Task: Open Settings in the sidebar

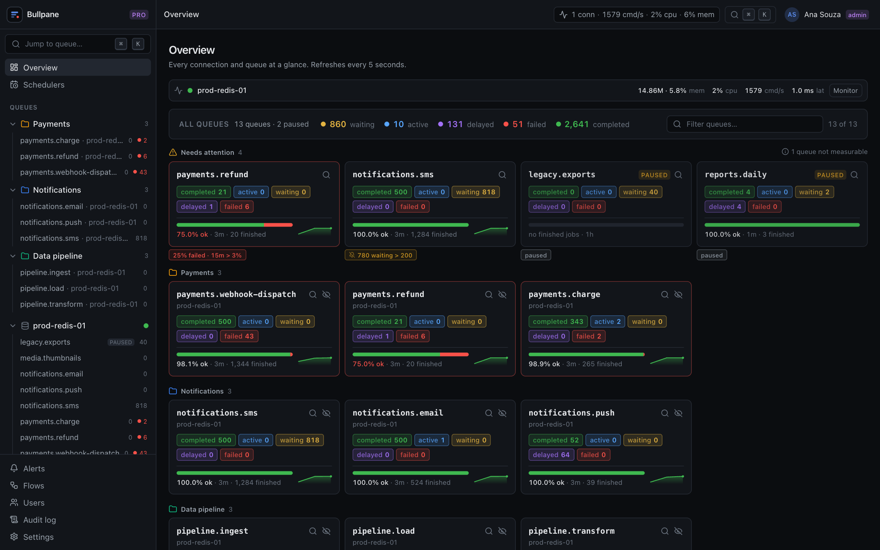Action: [x=78, y=537]
